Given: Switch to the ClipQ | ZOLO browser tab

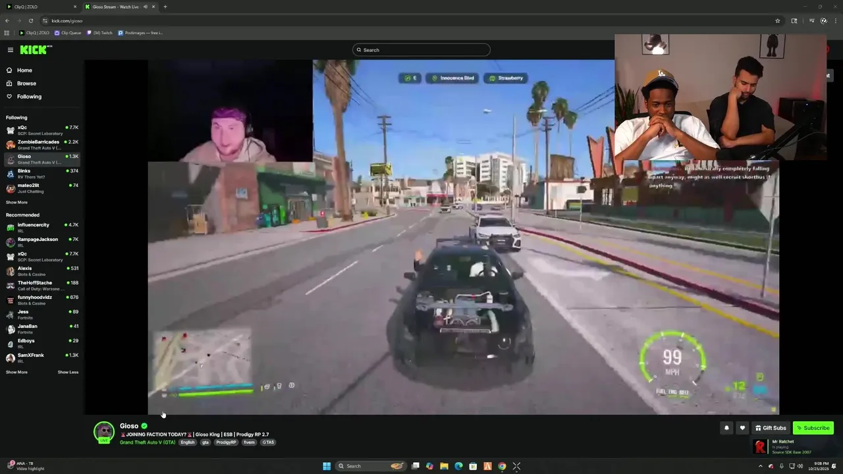Looking at the screenshot, I should 41,7.
